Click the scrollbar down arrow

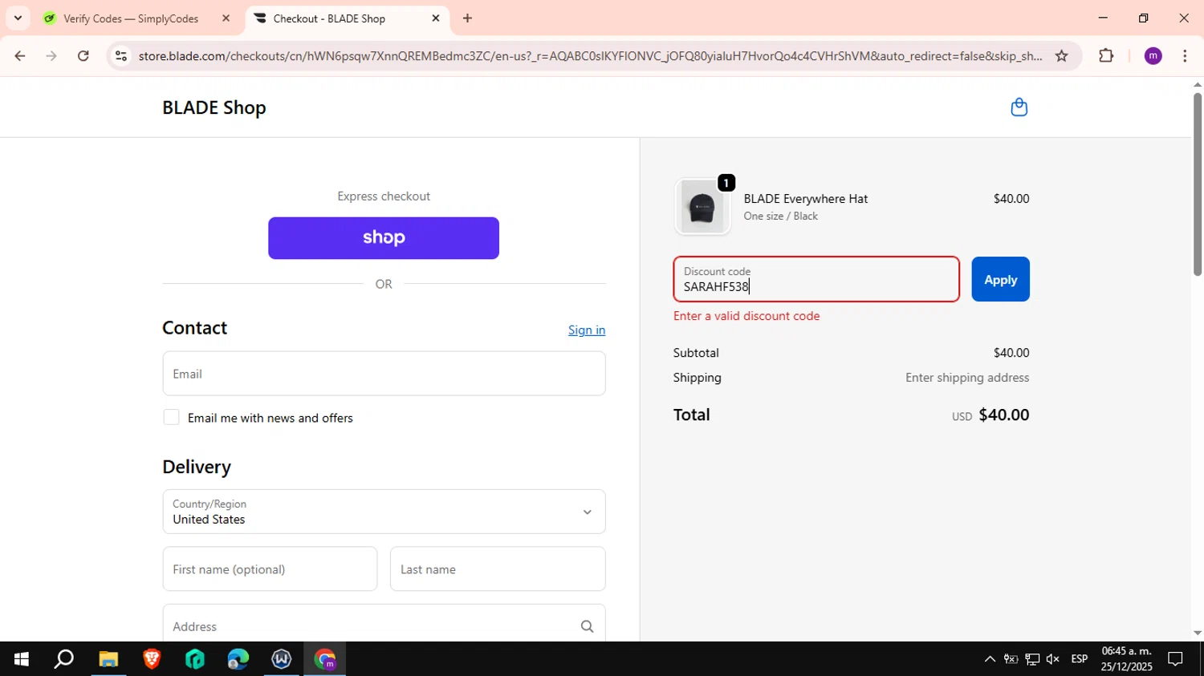pos(1198,633)
